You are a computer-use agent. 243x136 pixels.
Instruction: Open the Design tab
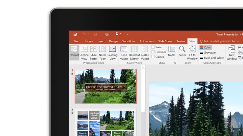(x=113, y=41)
